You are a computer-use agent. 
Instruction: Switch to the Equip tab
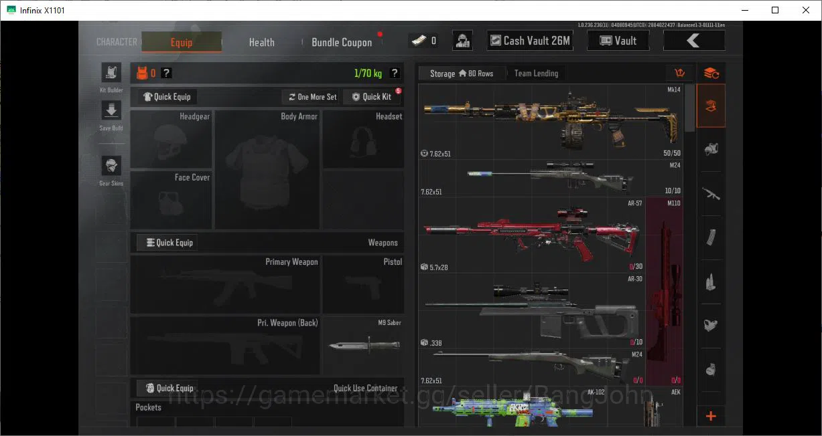tap(182, 42)
